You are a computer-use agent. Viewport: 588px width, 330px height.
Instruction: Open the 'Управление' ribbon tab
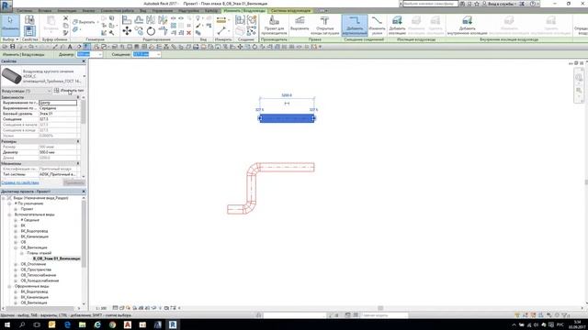coord(163,11)
